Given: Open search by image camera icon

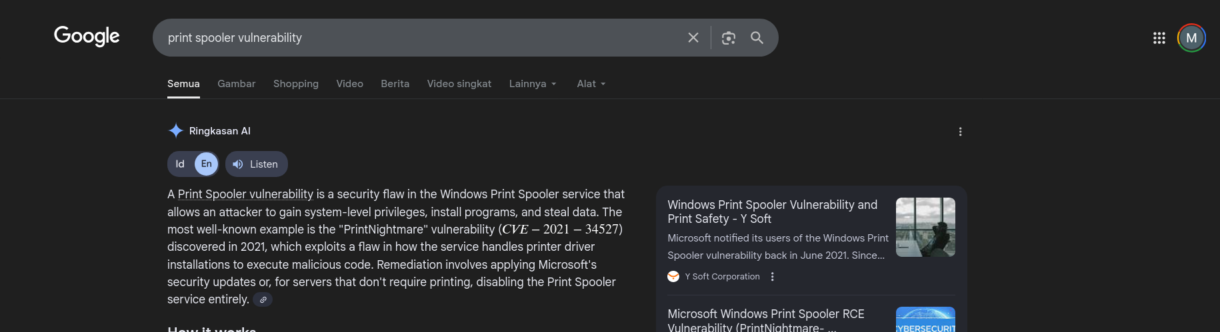Looking at the screenshot, I should [729, 38].
